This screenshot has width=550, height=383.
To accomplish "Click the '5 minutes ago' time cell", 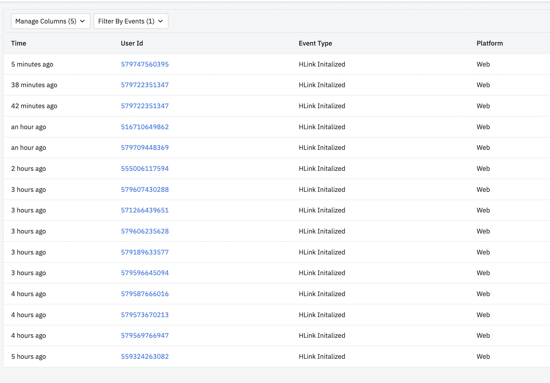I will (x=32, y=64).
